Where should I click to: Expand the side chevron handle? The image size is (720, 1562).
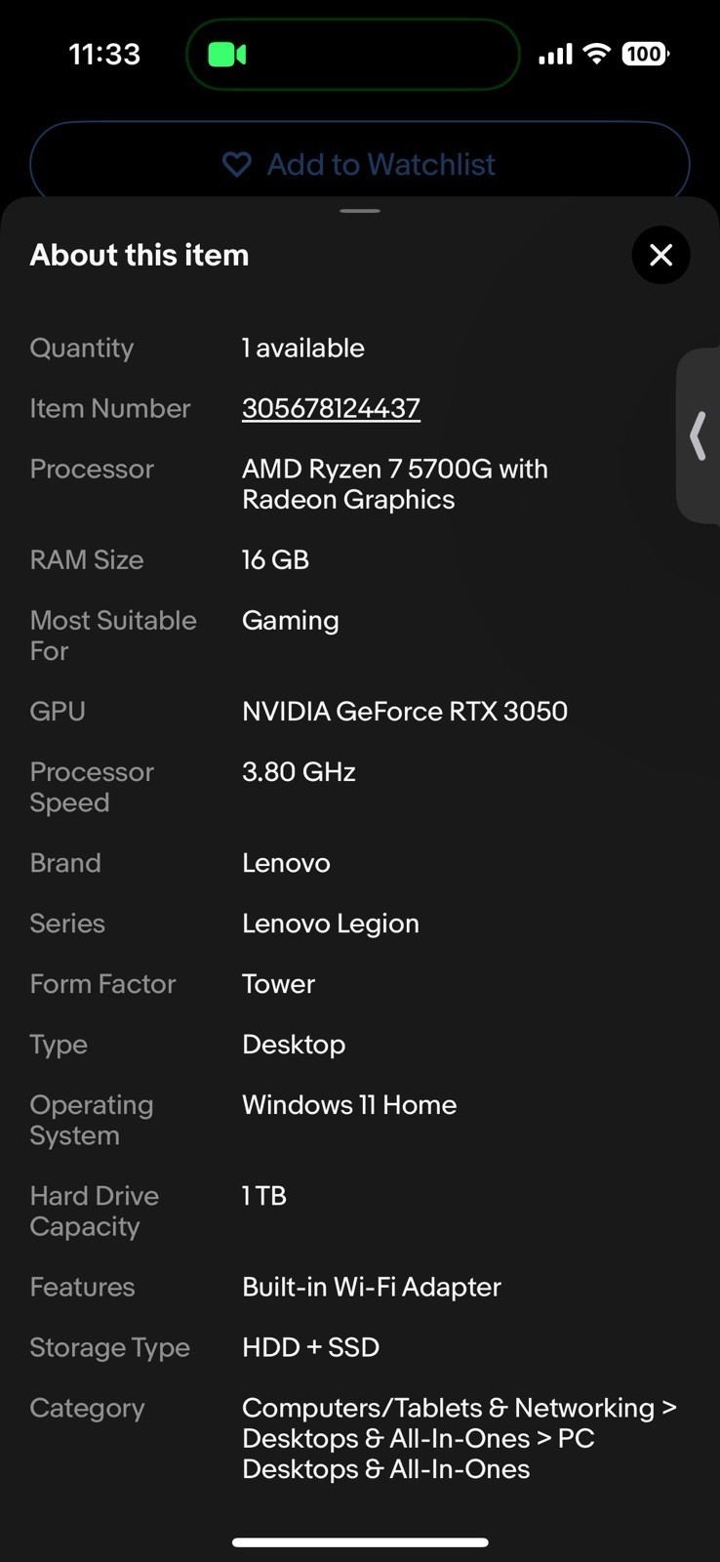click(x=699, y=435)
